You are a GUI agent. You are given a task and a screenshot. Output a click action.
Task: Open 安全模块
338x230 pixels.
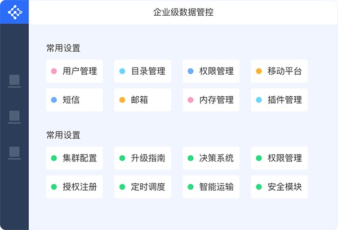click(279, 187)
